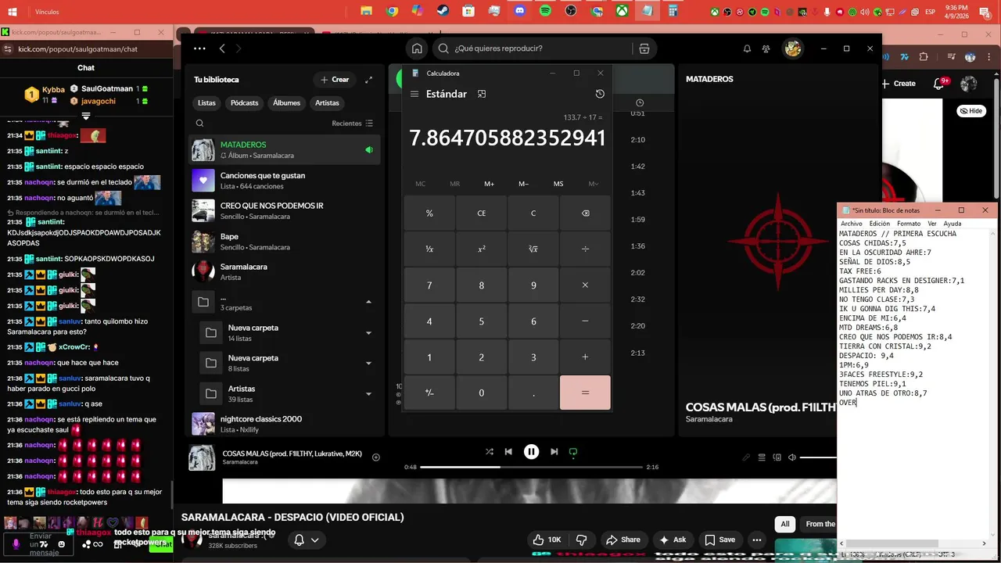The width and height of the screenshot is (1001, 563).
Task: Open Spotify home icon
Action: (417, 48)
